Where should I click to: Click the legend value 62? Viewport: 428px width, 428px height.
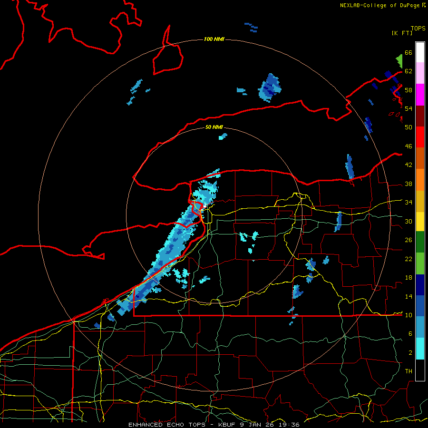pos(409,71)
